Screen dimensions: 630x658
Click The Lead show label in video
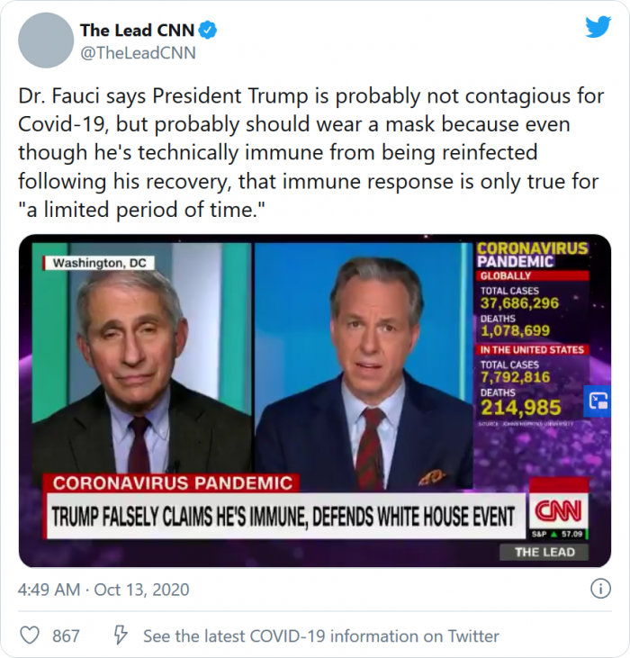point(544,552)
